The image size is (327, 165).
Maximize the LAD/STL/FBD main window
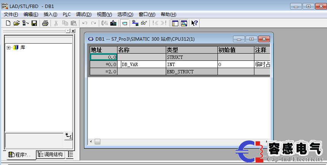click(308, 6)
